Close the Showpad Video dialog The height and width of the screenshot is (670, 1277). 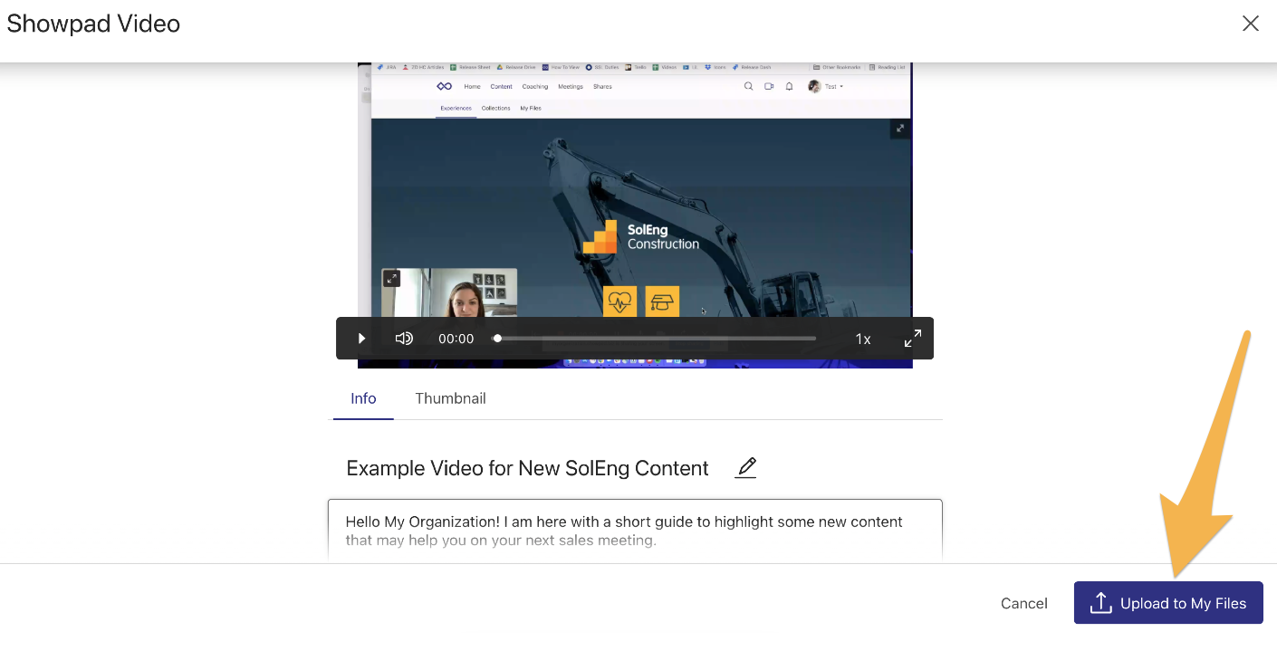click(1251, 24)
